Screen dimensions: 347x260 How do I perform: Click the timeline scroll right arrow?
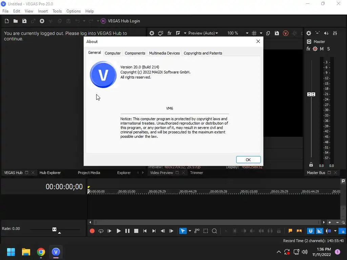coord(324,222)
